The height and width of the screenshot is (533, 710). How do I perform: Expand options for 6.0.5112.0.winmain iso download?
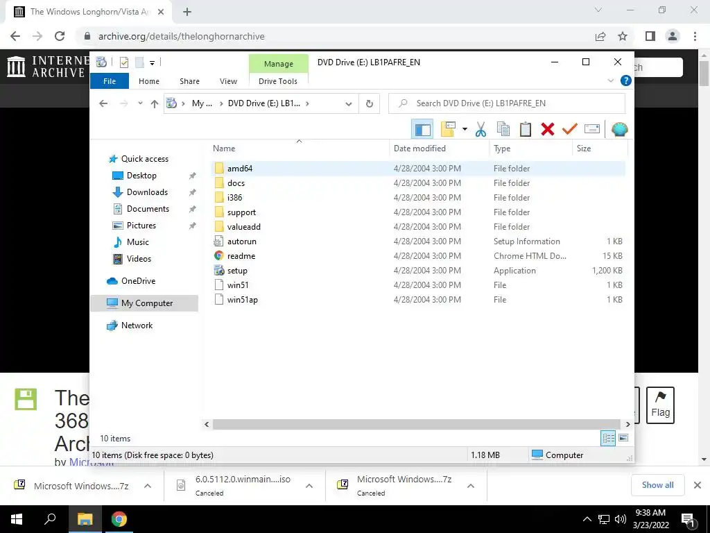tap(309, 486)
